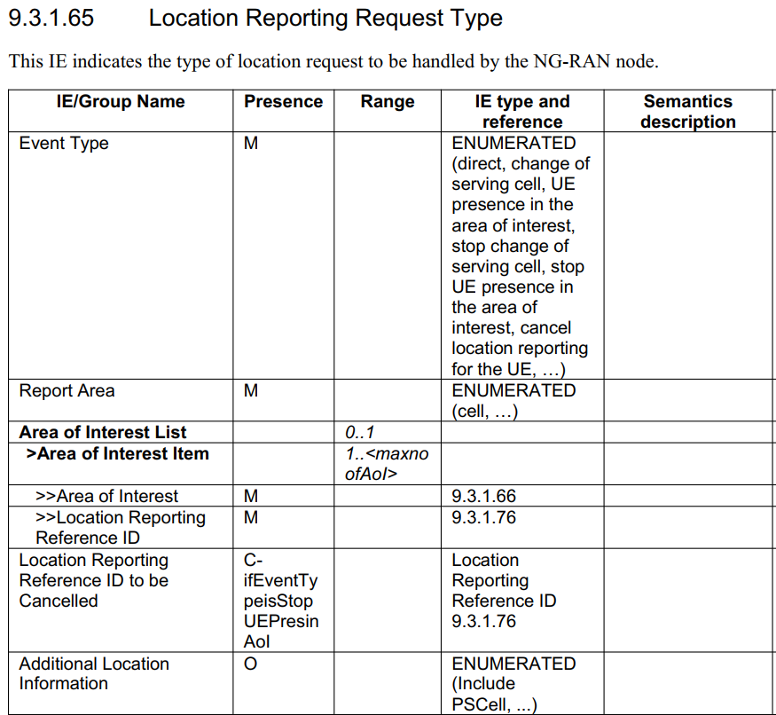Click the Semantics description column header
This screenshot has height=715, width=776.
pyautogui.click(x=688, y=110)
